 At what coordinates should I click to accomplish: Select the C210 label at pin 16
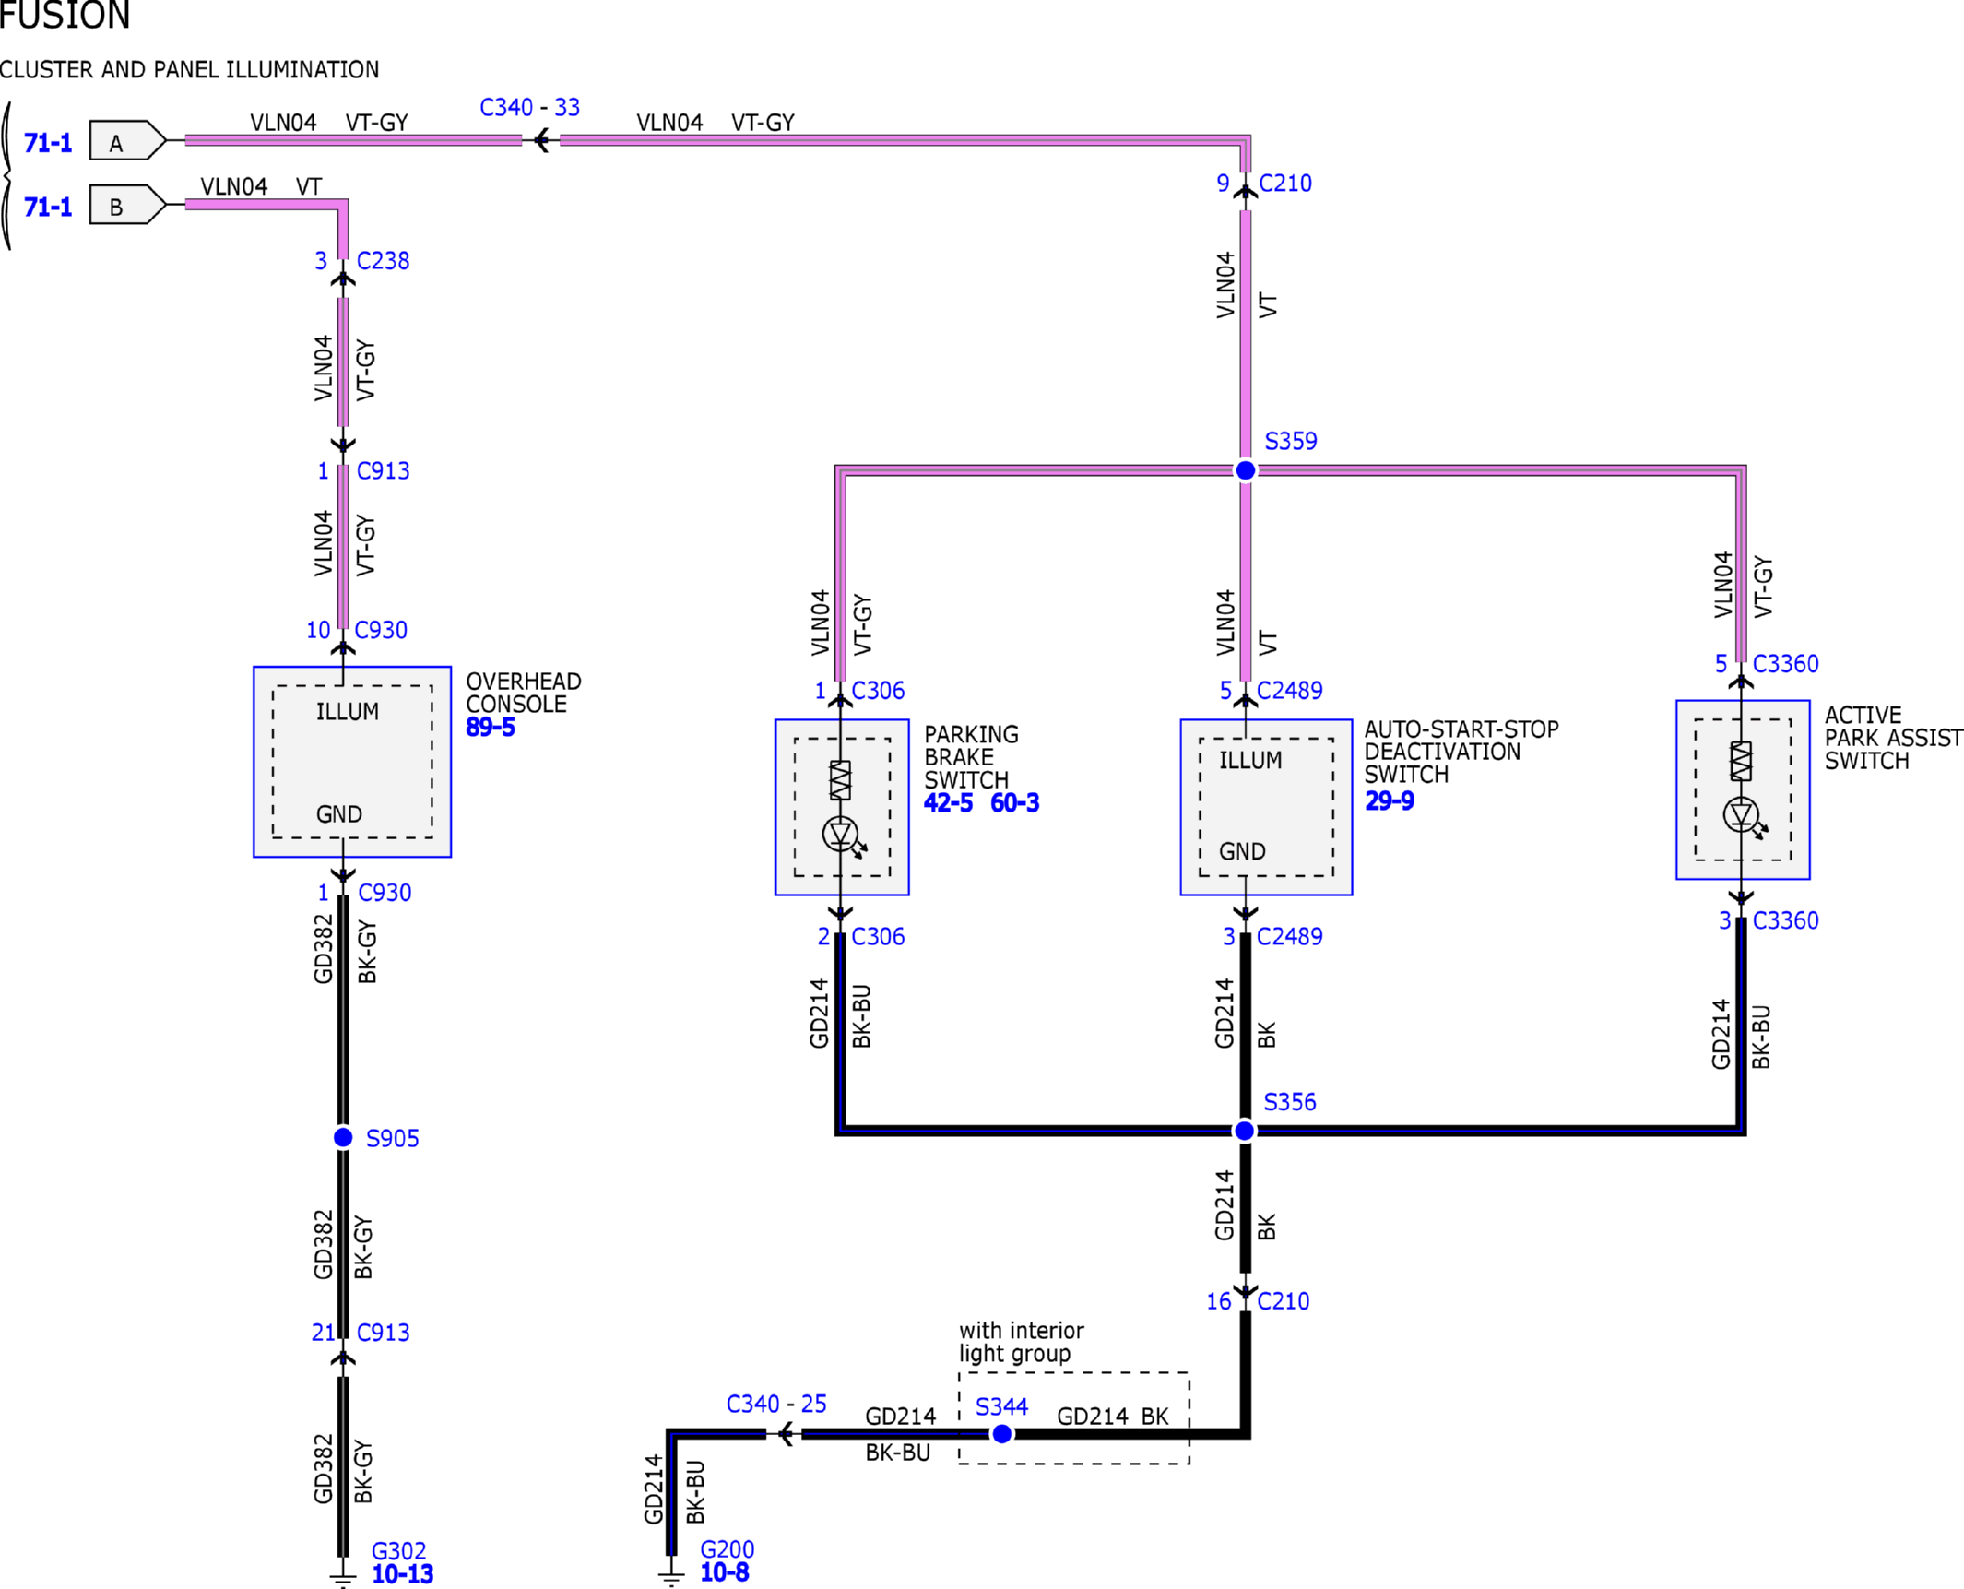(1284, 1301)
